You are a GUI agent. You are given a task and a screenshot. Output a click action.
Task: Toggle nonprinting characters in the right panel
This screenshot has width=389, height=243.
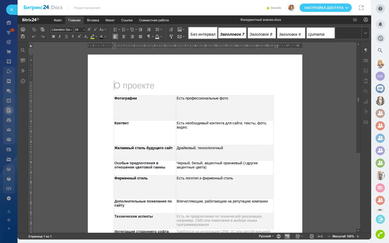pyautogui.click(x=366, y=50)
